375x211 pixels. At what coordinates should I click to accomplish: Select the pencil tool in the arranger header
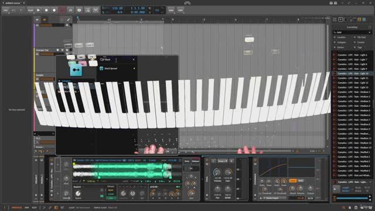[68, 19]
